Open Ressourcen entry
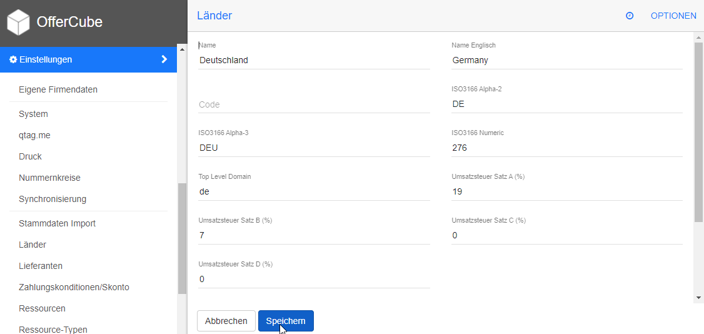 pos(43,308)
